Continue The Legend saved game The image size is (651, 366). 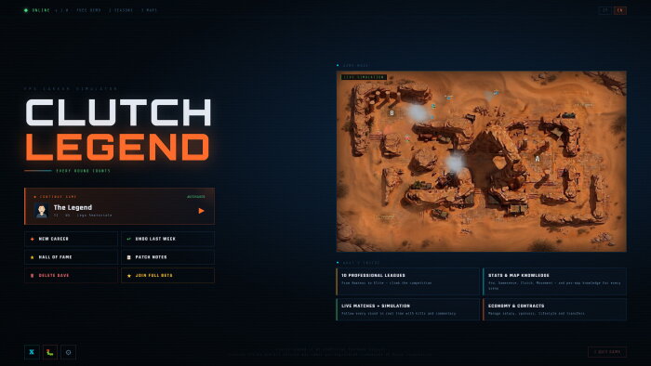coord(120,206)
